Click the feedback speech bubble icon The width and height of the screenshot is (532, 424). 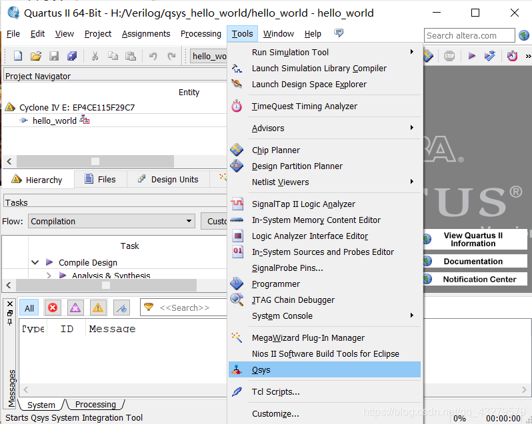coord(339,33)
